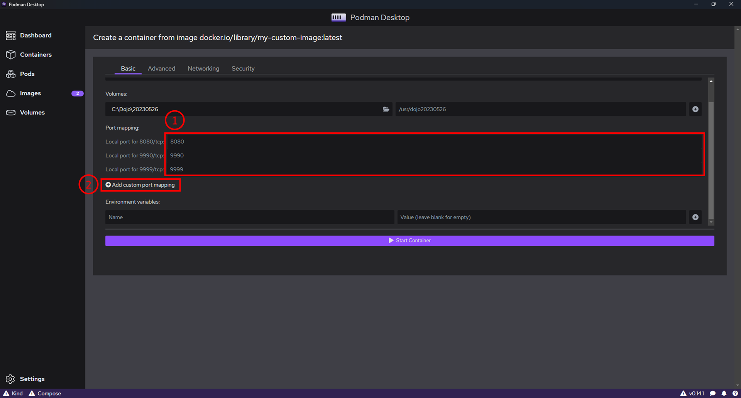Click form scrollbar up arrow
Screen dimensions: 741x398
[x=711, y=81]
